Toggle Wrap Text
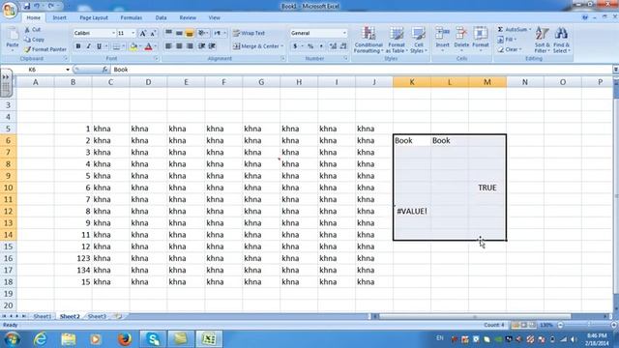619x348 pixels. (x=250, y=33)
